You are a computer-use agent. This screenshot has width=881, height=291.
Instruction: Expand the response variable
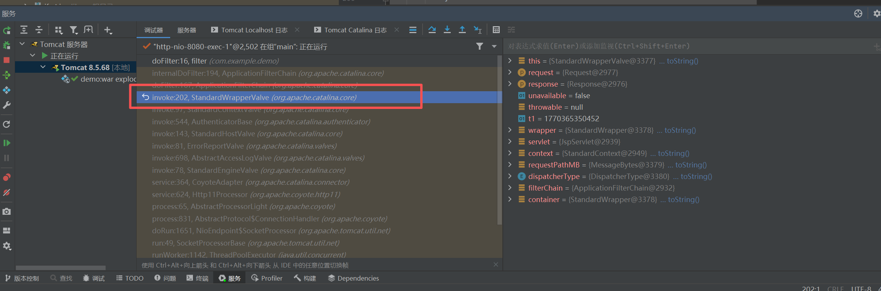click(x=510, y=84)
